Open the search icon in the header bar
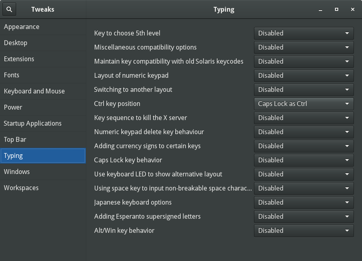362x261 pixels. (x=9, y=9)
